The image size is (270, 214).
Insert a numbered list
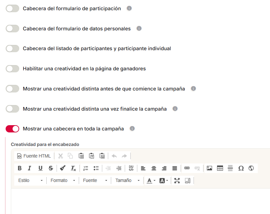[86, 168]
